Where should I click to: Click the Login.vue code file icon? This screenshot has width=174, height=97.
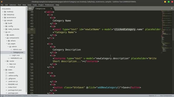[x=10, y=55]
